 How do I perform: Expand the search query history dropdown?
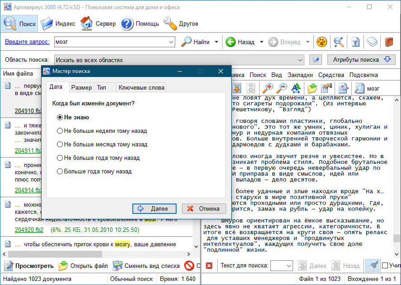tap(171, 42)
